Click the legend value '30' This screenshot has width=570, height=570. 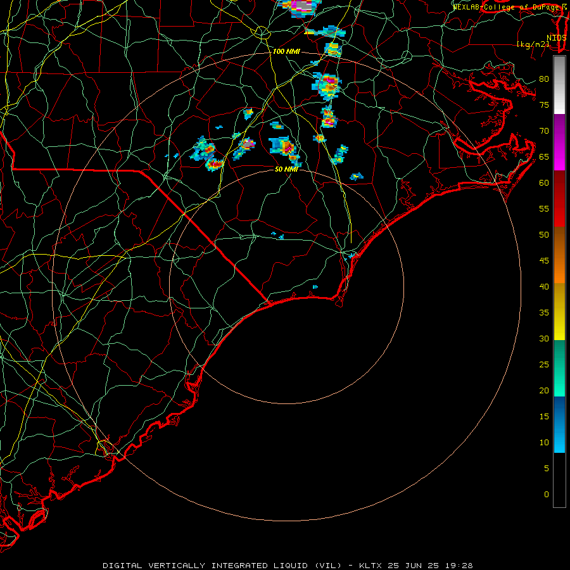coord(544,339)
